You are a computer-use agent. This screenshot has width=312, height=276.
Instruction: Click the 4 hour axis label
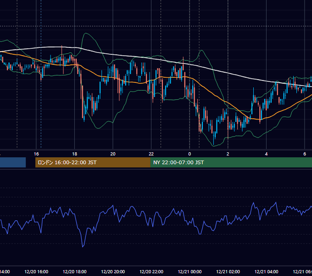[266, 154]
